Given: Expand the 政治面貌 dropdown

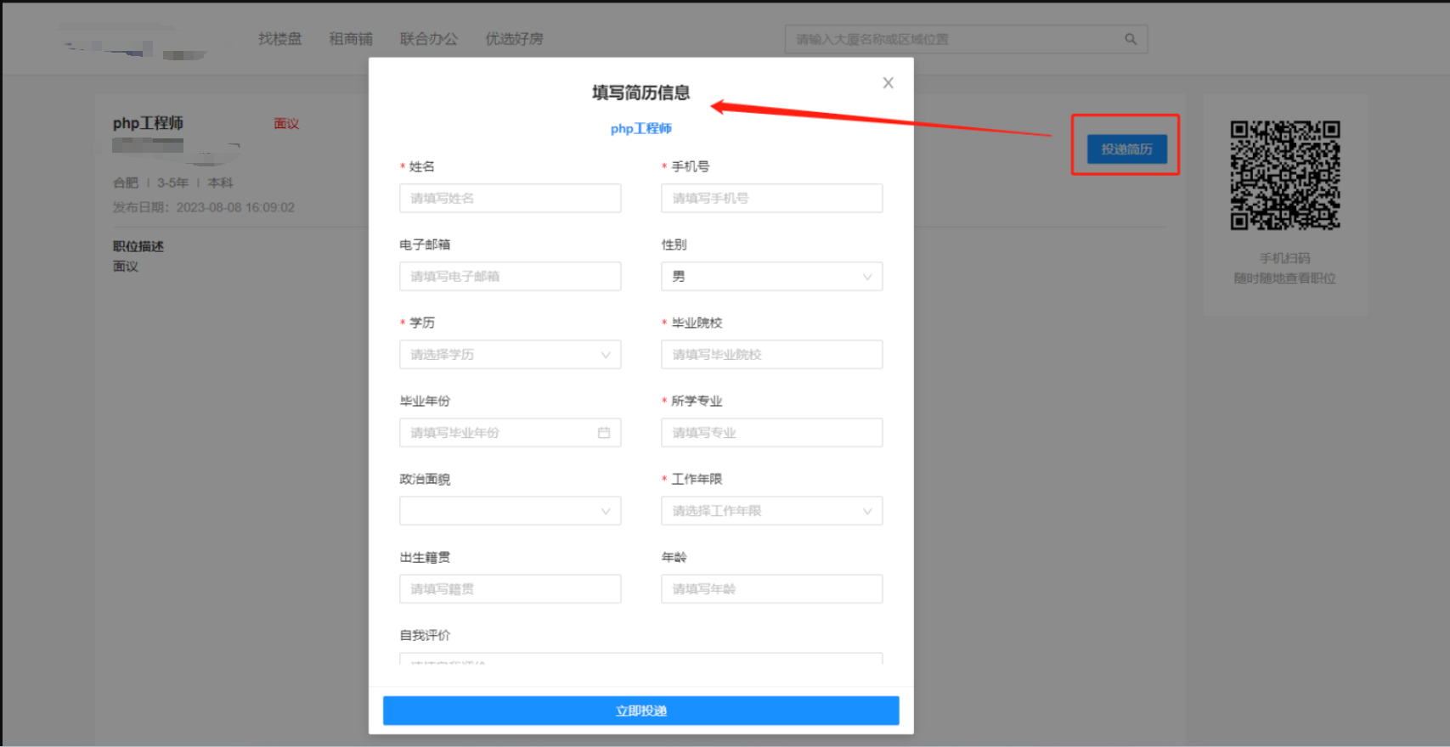Looking at the screenshot, I should (x=510, y=511).
